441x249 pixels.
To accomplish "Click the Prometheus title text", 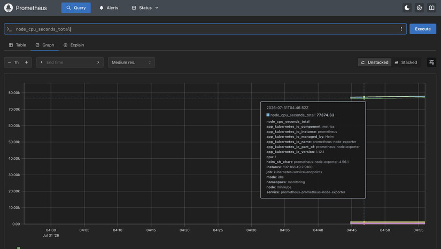I will tap(31, 8).
